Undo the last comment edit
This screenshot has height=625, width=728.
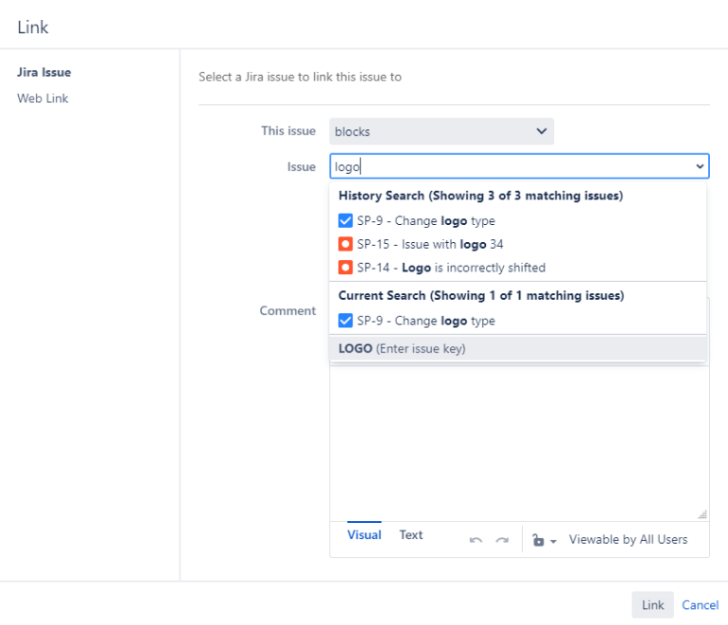(476, 540)
